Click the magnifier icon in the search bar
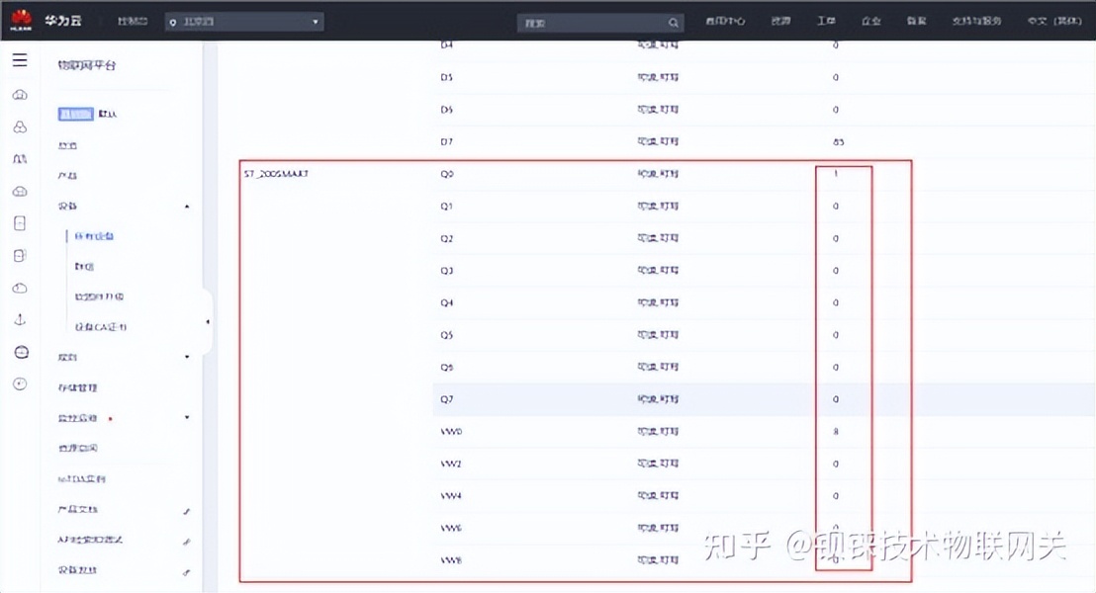 click(x=673, y=22)
